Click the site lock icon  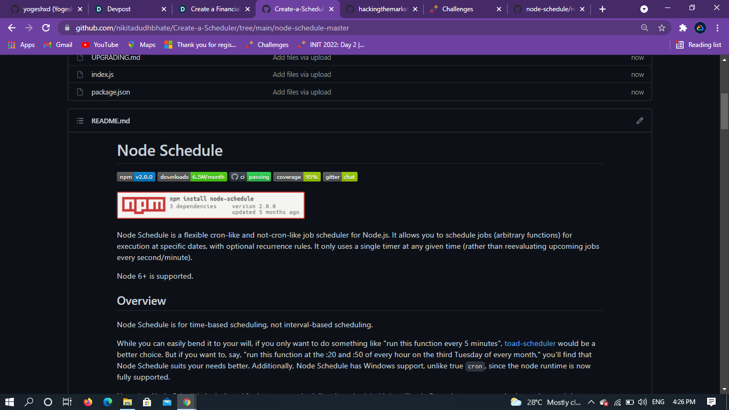click(x=66, y=28)
